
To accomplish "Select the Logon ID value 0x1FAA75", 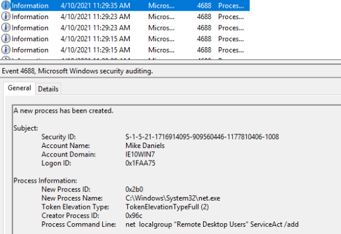I will coord(140,163).
